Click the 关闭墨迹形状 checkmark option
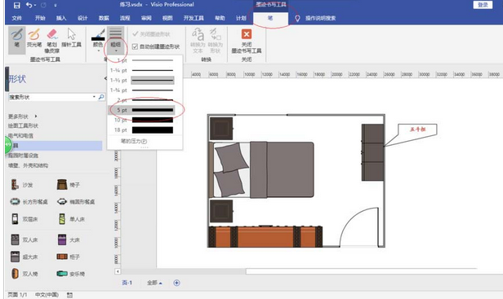Screen dimensions: 503x299 (x=151, y=34)
